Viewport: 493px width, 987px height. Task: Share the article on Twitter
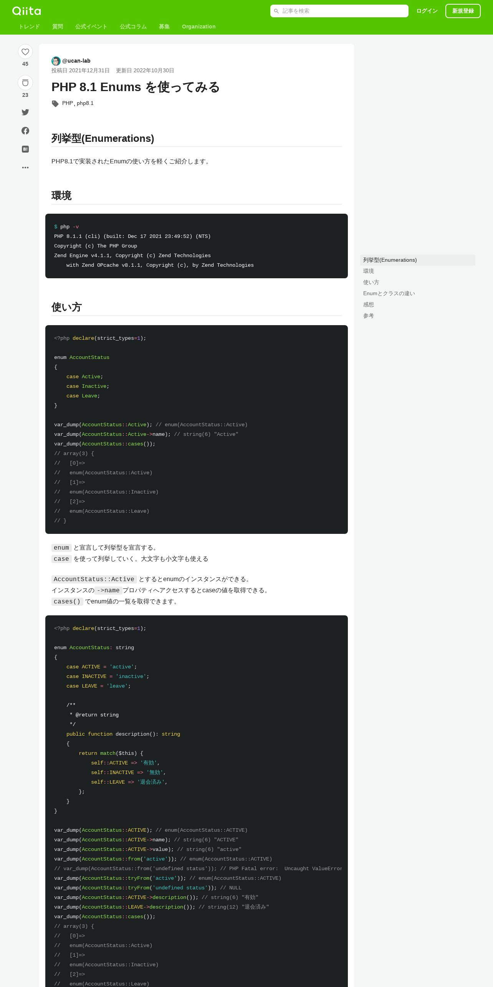click(x=25, y=112)
